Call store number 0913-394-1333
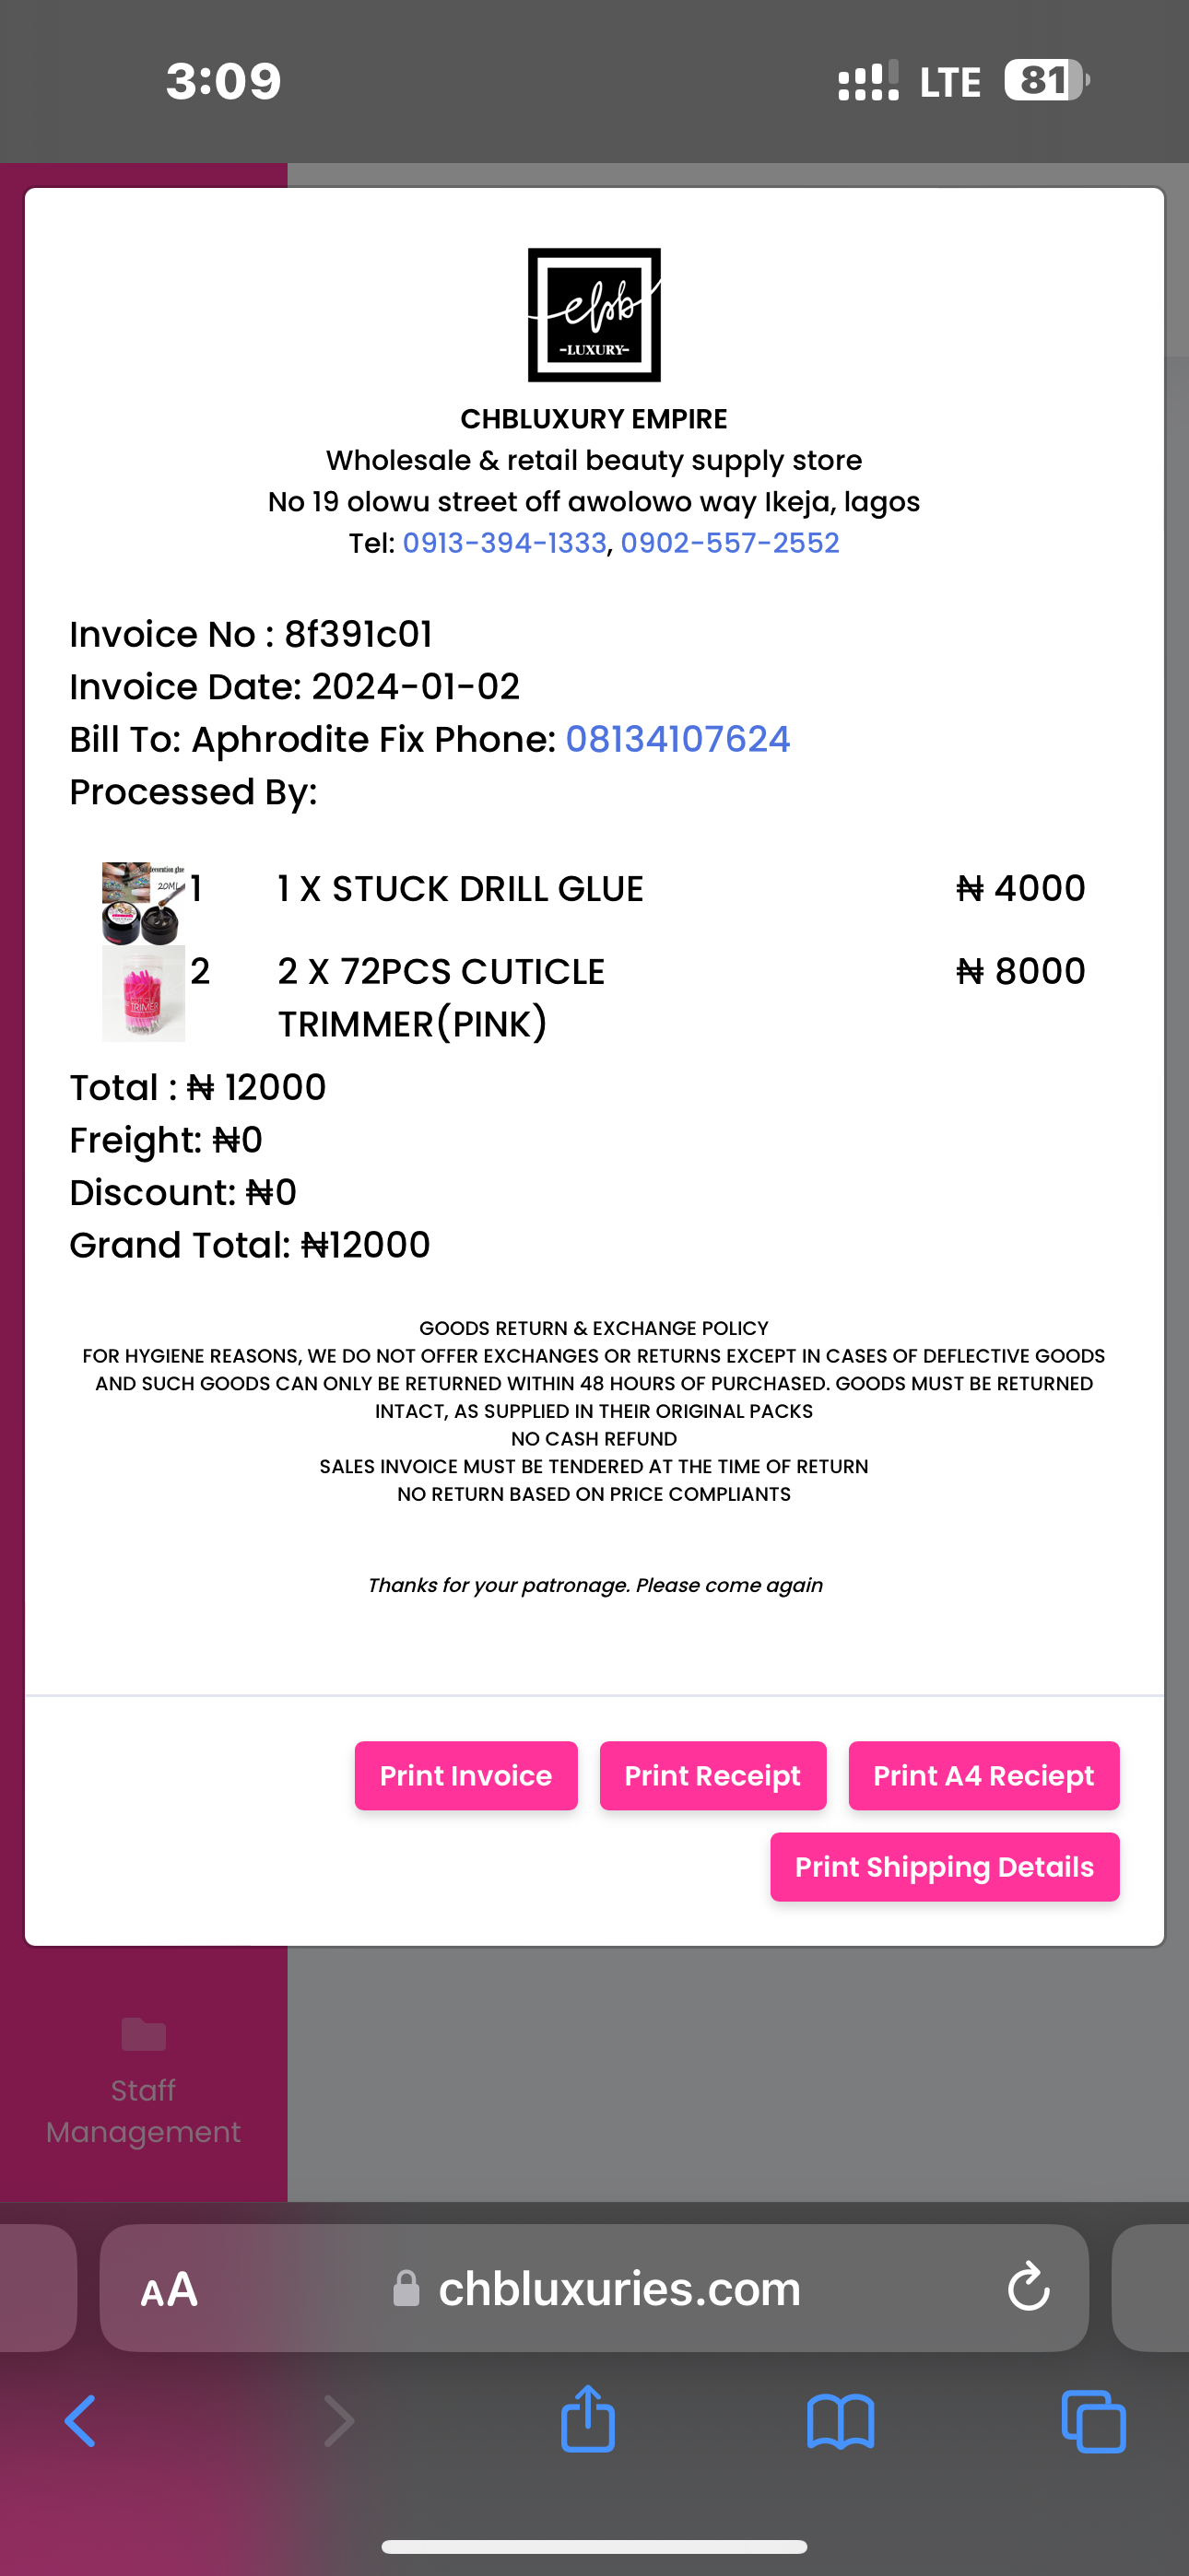1189x2576 pixels. [x=504, y=543]
